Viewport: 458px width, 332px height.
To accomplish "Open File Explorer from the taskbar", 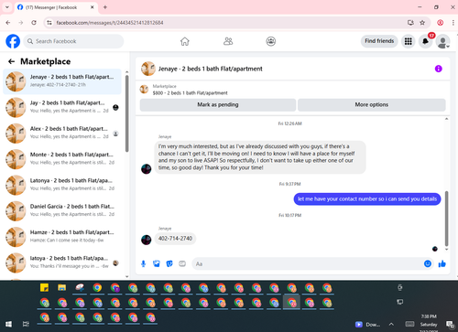I will point(62,287).
